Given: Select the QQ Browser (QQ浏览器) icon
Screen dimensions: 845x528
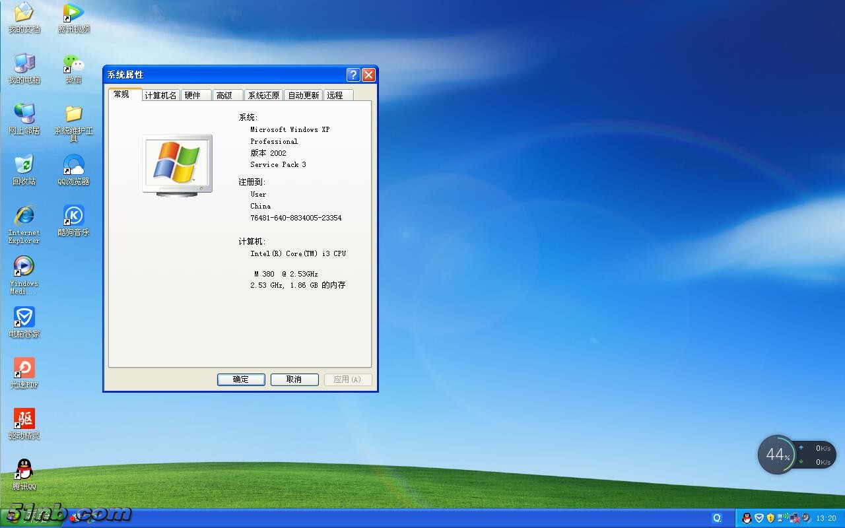Looking at the screenshot, I should click(73, 166).
